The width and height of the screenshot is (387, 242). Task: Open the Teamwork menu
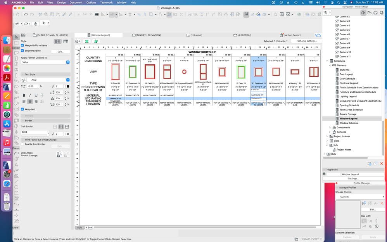pos(106,2)
